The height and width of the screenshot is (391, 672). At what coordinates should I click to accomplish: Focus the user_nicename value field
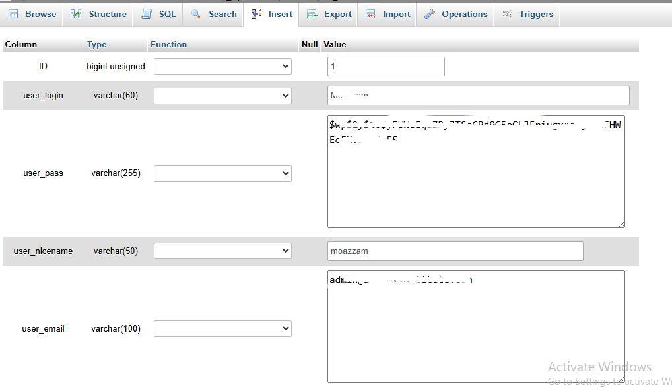click(x=455, y=251)
